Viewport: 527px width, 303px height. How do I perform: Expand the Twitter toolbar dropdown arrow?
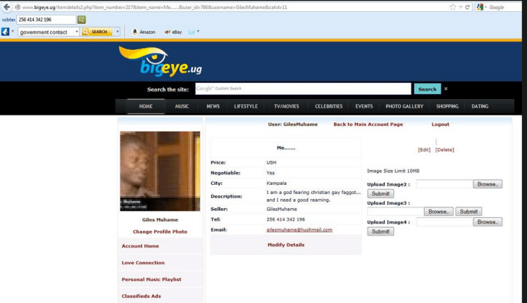pyautogui.click(x=198, y=32)
